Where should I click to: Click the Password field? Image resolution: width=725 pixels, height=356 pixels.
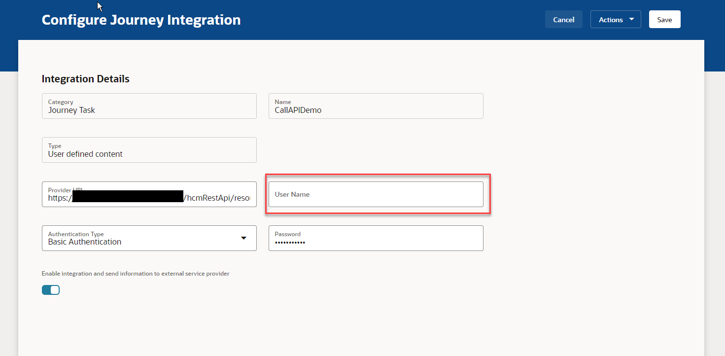(x=376, y=238)
